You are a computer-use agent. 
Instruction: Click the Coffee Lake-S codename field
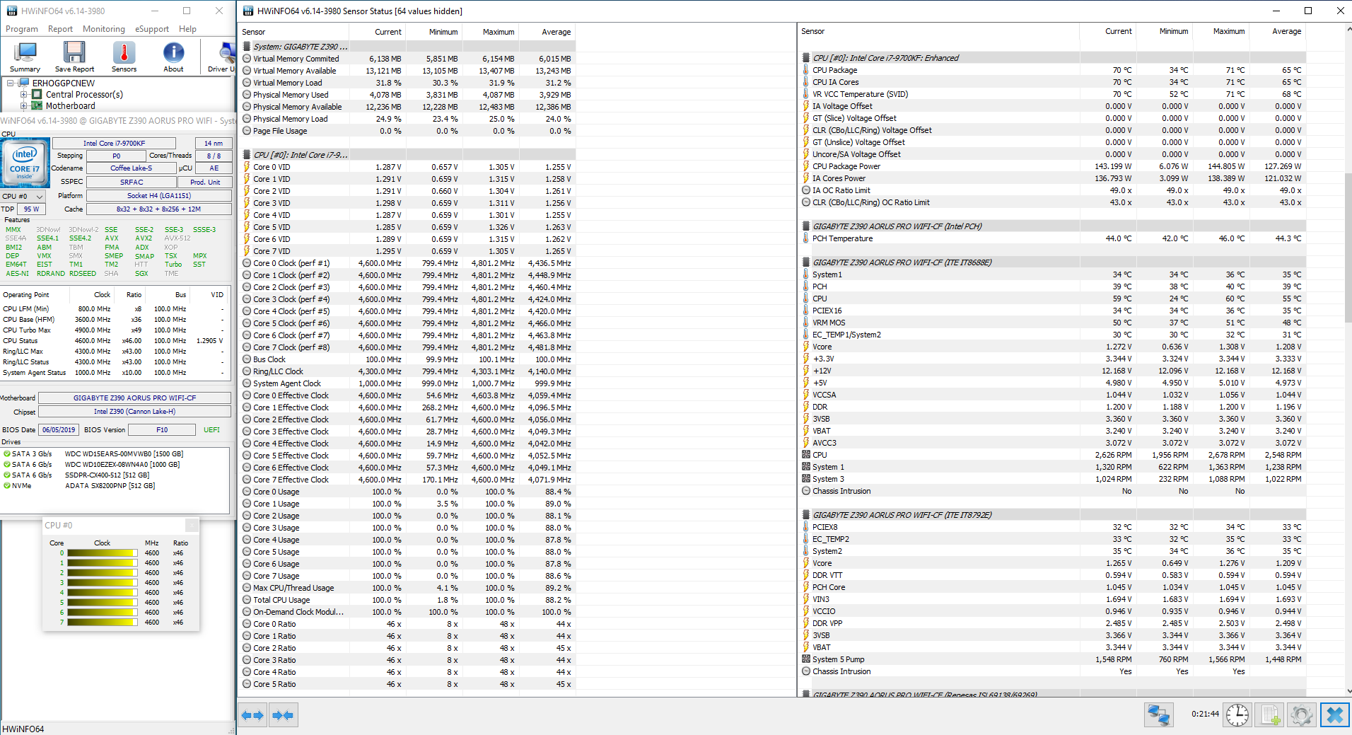[x=131, y=168]
